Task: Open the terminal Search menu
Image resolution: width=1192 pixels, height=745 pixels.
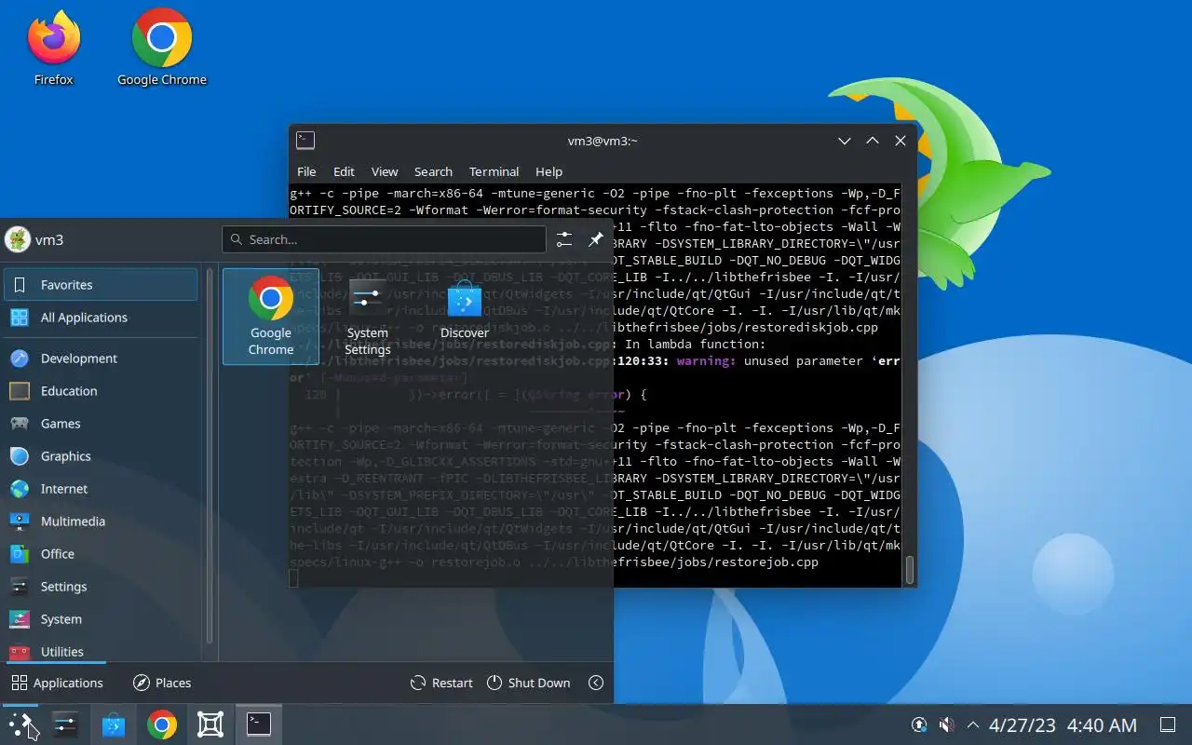Action: (433, 171)
